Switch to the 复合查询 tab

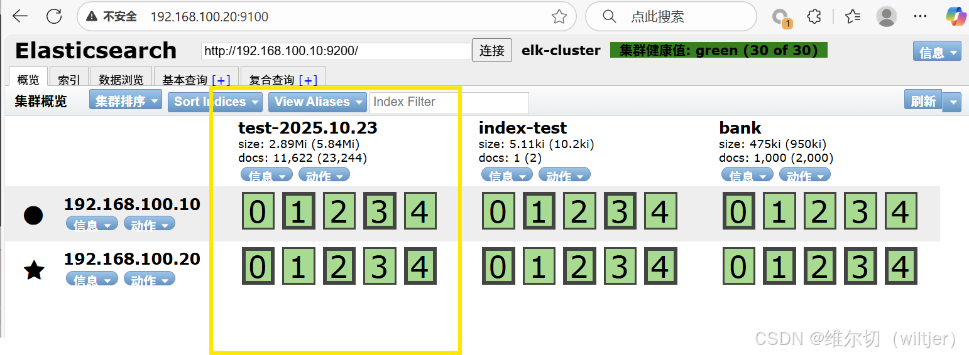click(271, 80)
